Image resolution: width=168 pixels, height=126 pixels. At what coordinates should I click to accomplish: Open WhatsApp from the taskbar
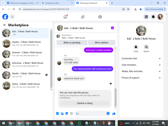pos(80,123)
